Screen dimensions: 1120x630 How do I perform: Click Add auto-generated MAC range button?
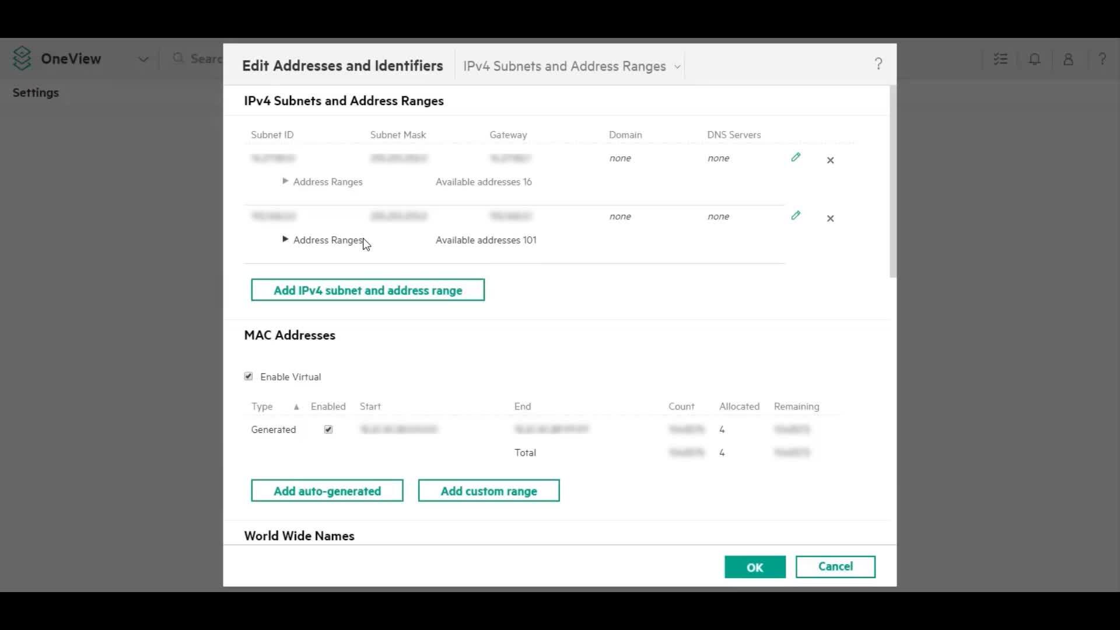point(327,491)
